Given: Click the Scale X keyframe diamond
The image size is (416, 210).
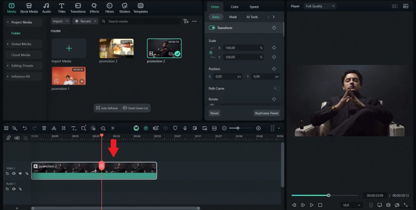Looking at the screenshot, I should point(274,48).
